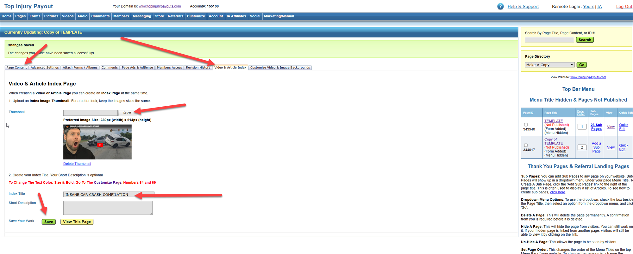Open the Members menu

[x=121, y=16]
